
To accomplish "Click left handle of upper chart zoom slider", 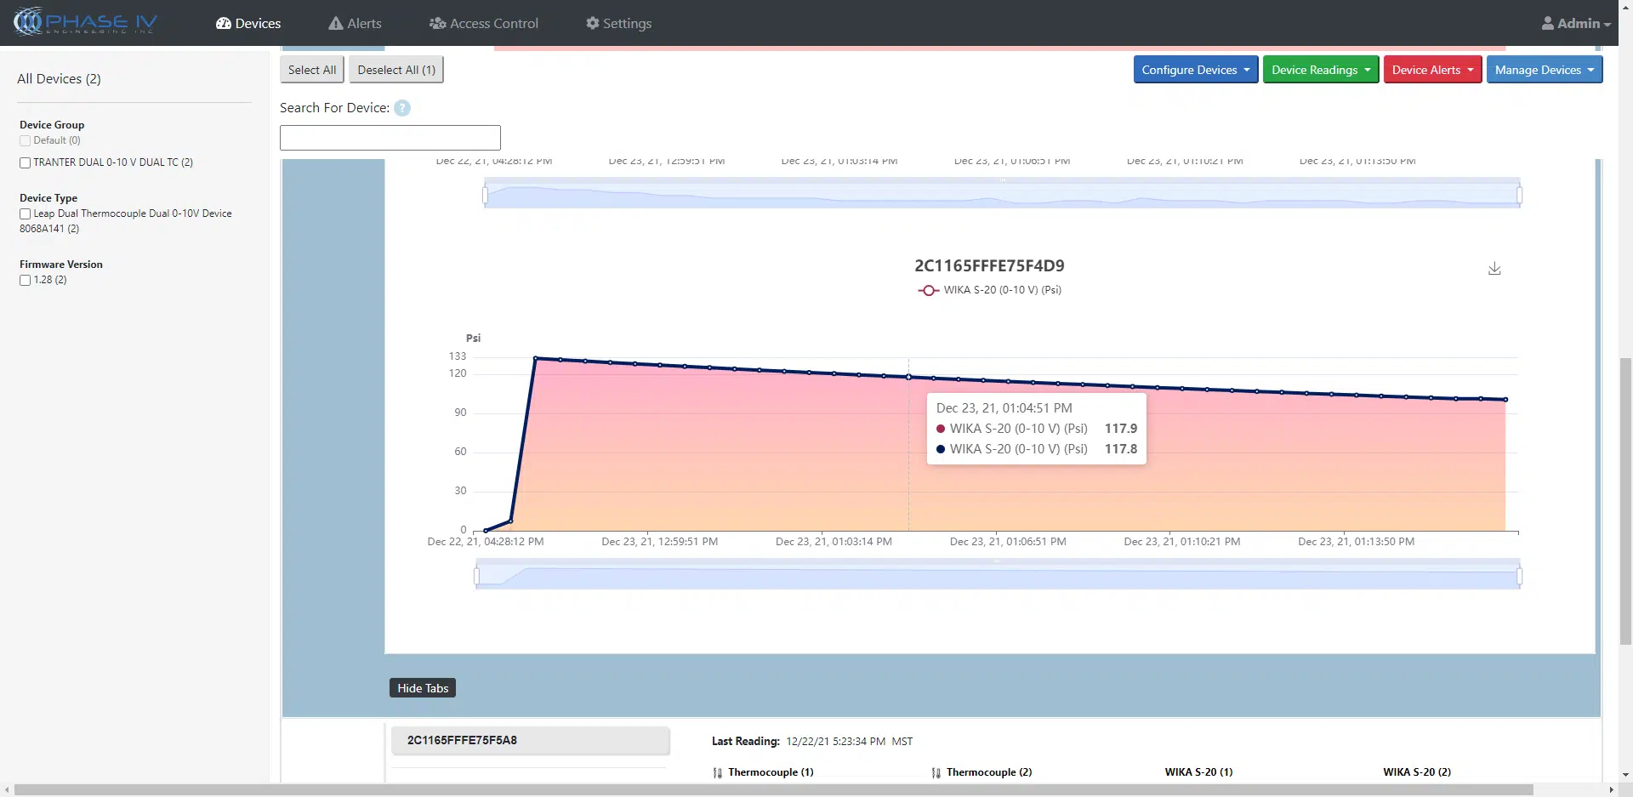I will pyautogui.click(x=485, y=196).
